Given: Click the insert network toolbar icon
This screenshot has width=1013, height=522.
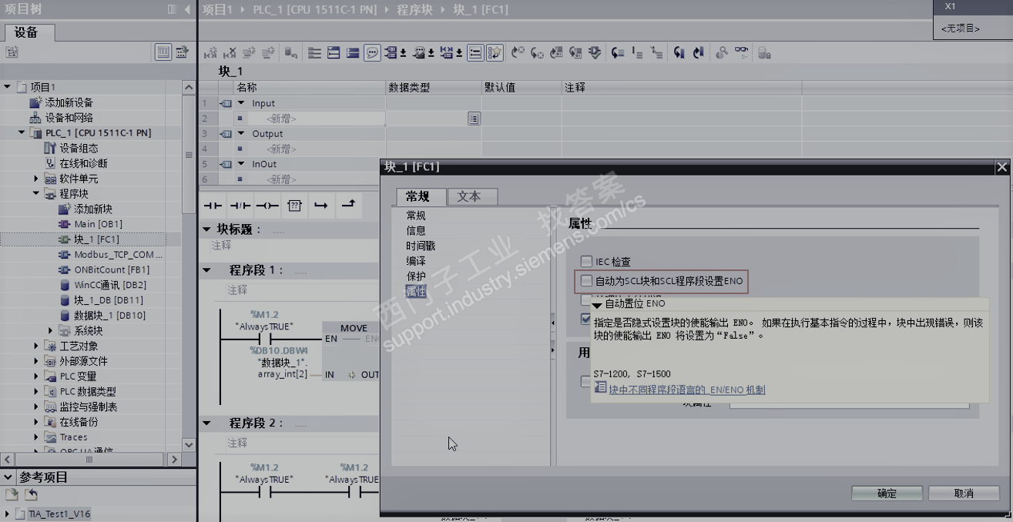Looking at the screenshot, I should [210, 53].
